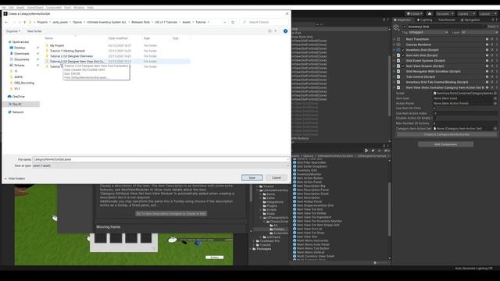Open the Organize dropdown menu

coord(13,31)
